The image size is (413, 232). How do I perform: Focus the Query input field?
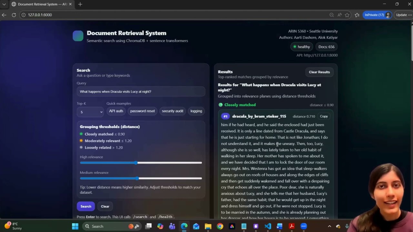click(x=141, y=92)
